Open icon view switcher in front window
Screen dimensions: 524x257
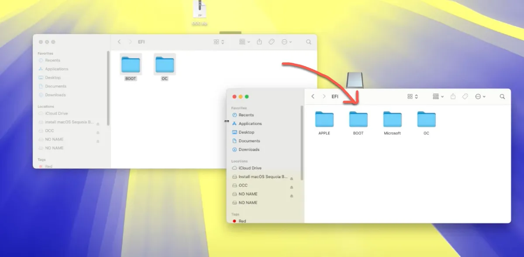point(413,97)
